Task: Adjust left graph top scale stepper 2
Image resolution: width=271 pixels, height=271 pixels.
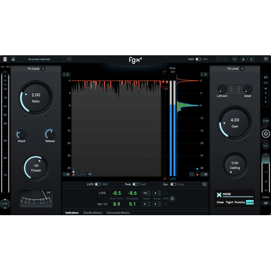Action: click(x=66, y=74)
